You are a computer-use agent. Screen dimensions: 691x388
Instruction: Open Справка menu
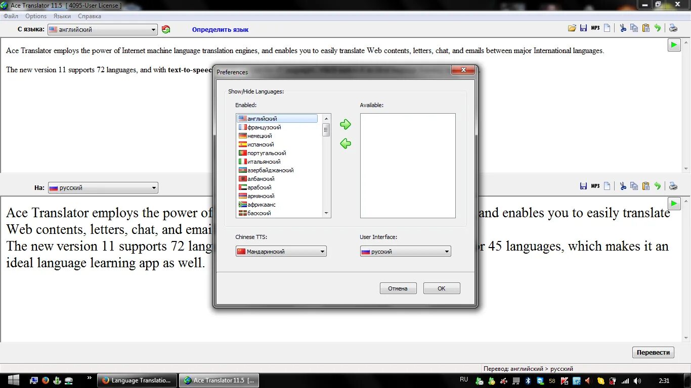(90, 16)
